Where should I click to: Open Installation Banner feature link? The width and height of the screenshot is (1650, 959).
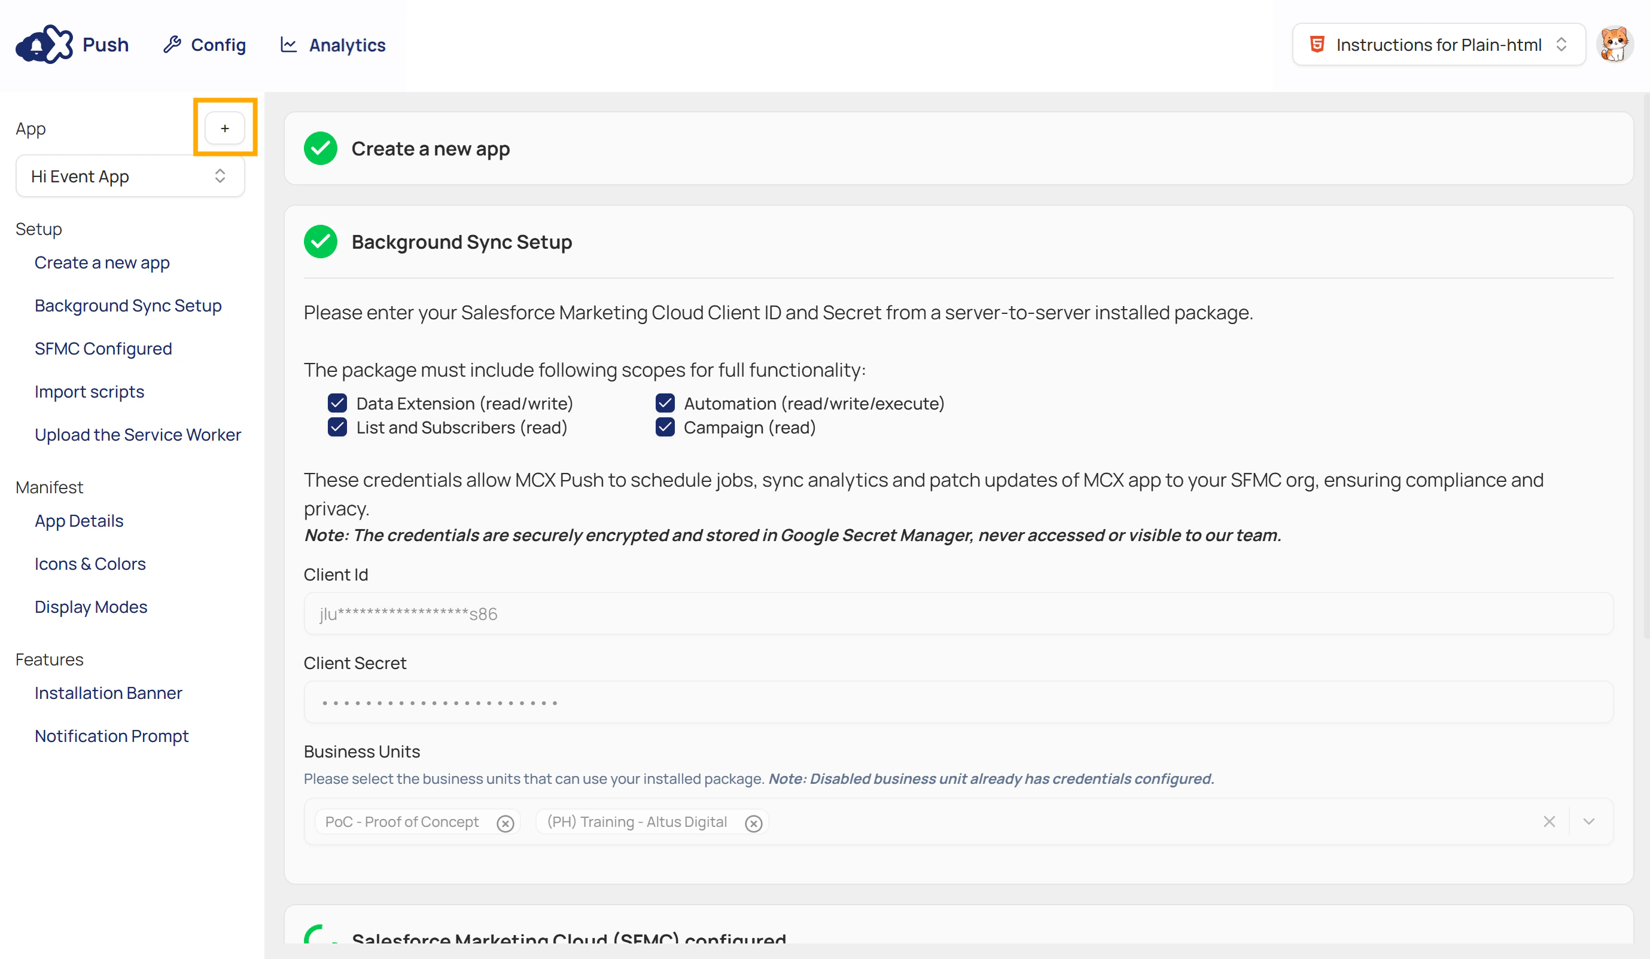[109, 693]
